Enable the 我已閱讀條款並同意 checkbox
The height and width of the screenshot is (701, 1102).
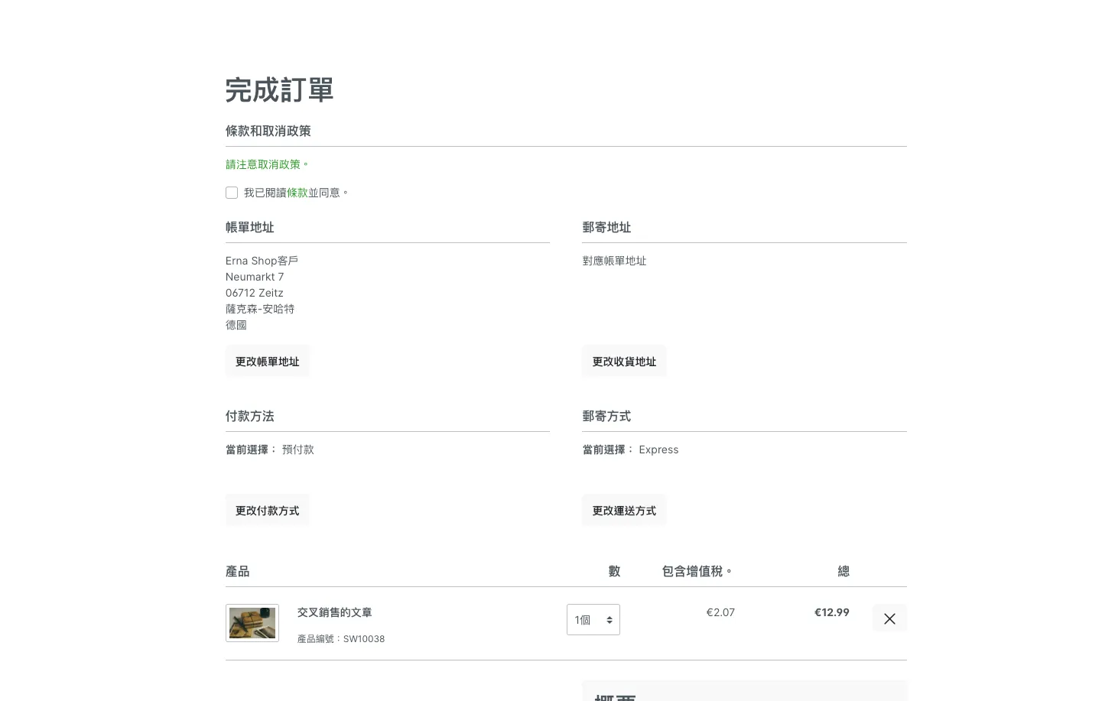pyautogui.click(x=232, y=193)
